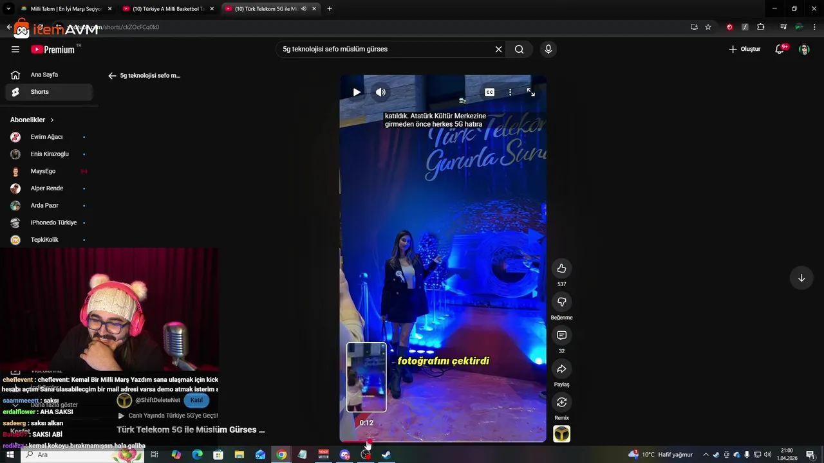Open YouTube notifications bell

pyautogui.click(x=780, y=49)
